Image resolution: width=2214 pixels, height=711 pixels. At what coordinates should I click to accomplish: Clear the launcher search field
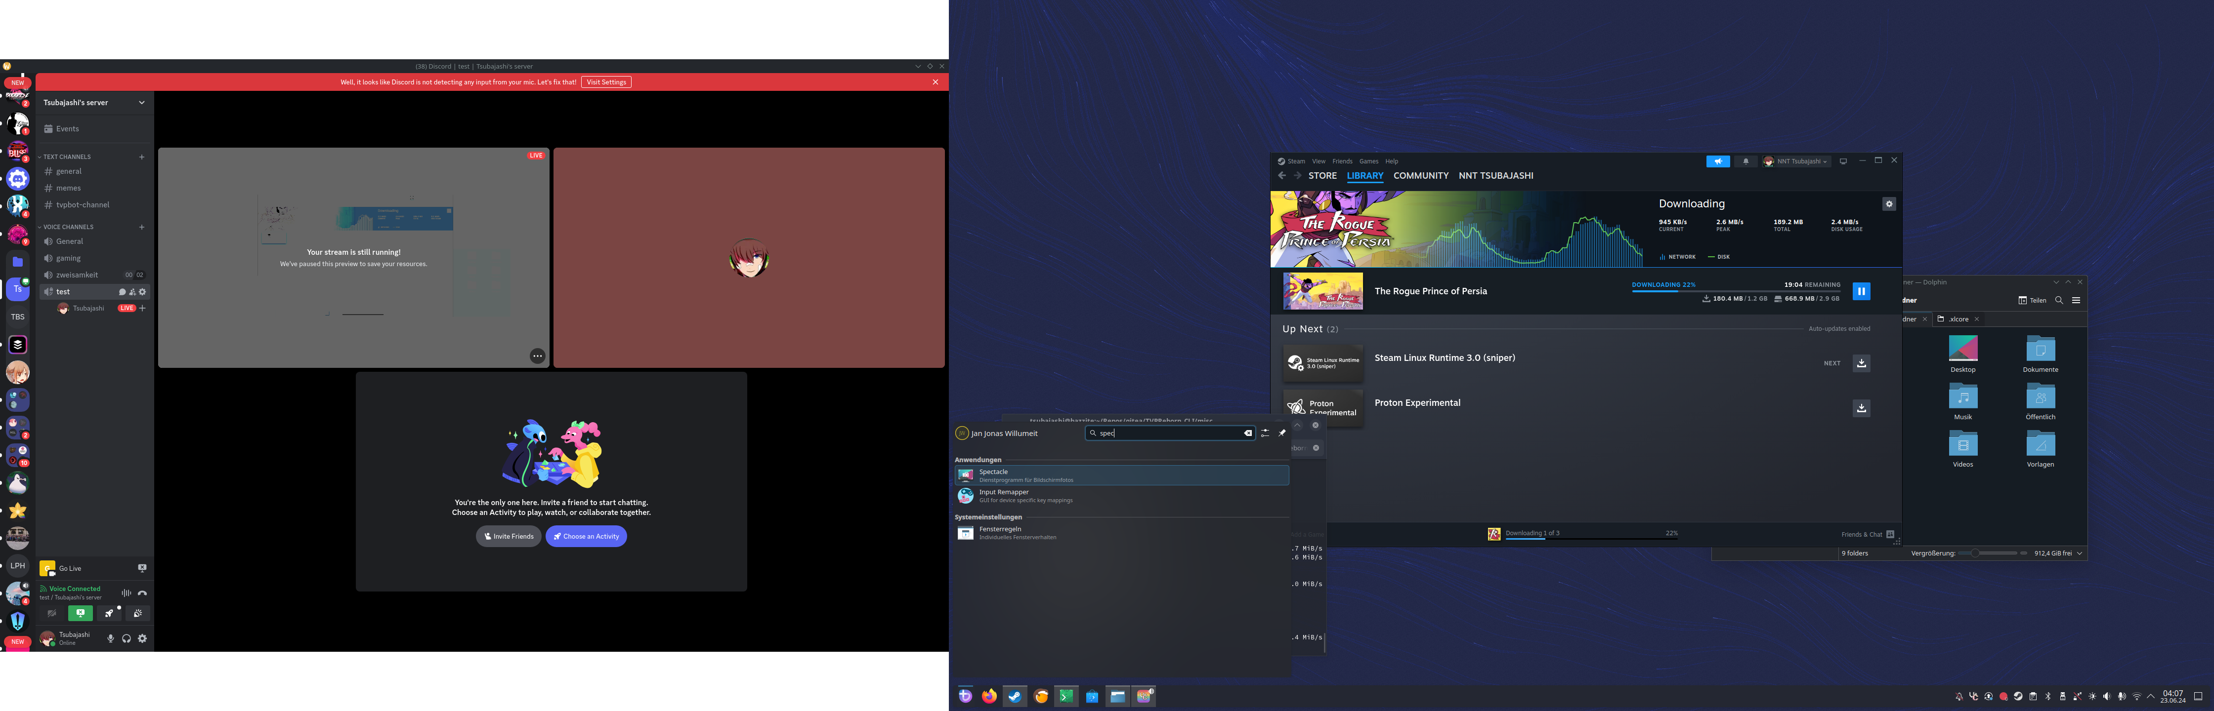coord(1248,434)
